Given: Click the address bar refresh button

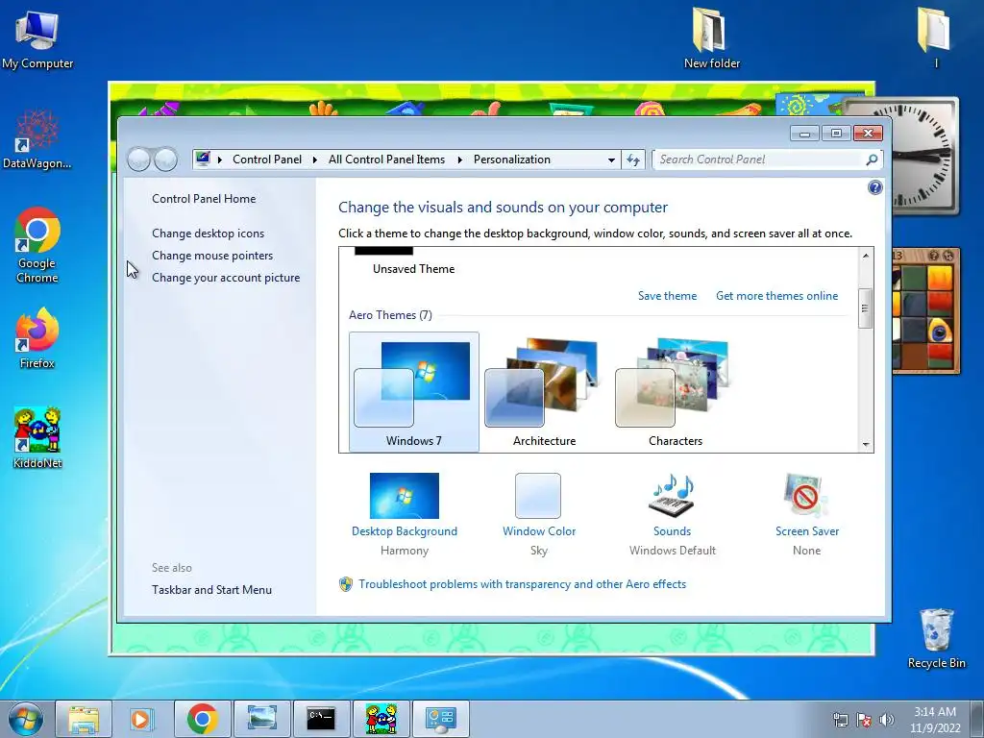Looking at the screenshot, I should [x=633, y=160].
